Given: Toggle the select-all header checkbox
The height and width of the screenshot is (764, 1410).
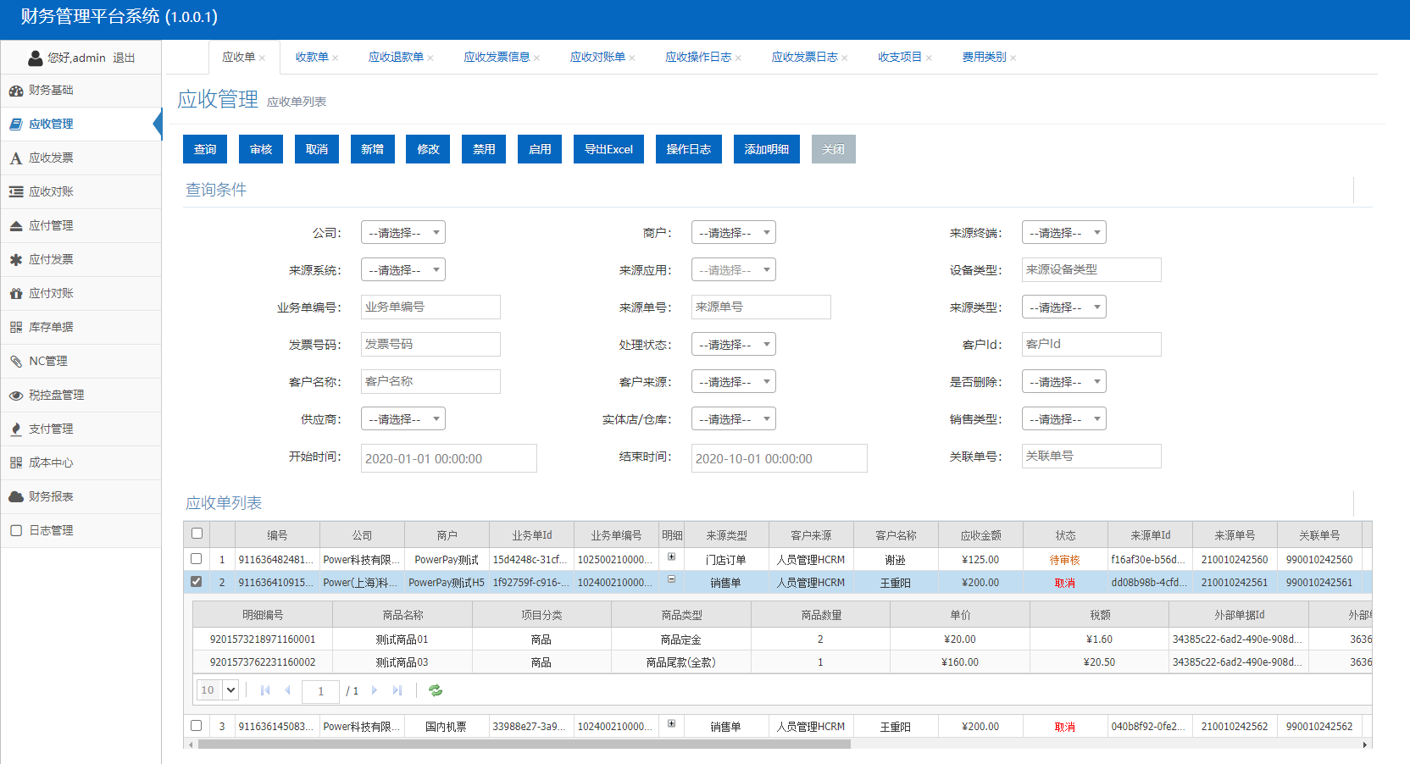Looking at the screenshot, I should point(197,534).
